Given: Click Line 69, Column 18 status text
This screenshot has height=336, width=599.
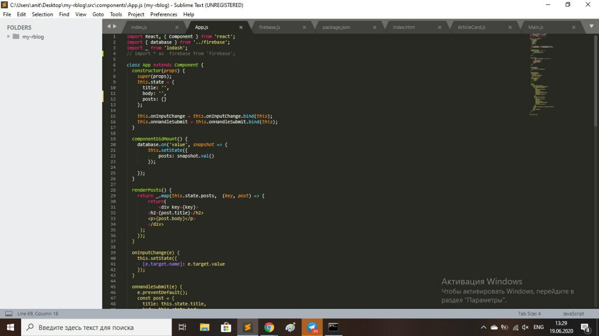Looking at the screenshot, I should coord(38,314).
